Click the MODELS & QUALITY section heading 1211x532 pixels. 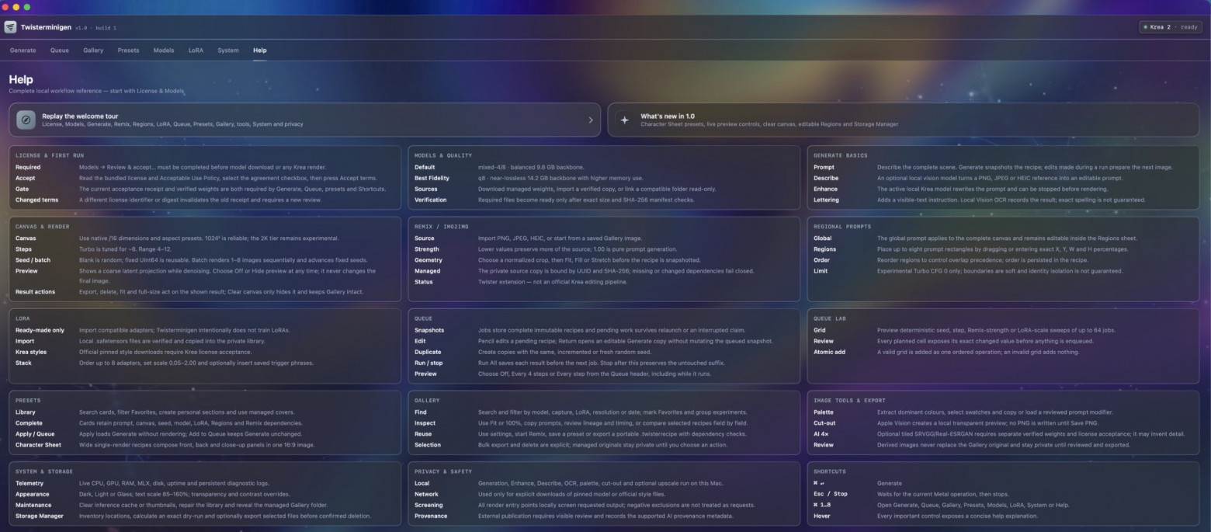tap(443, 155)
